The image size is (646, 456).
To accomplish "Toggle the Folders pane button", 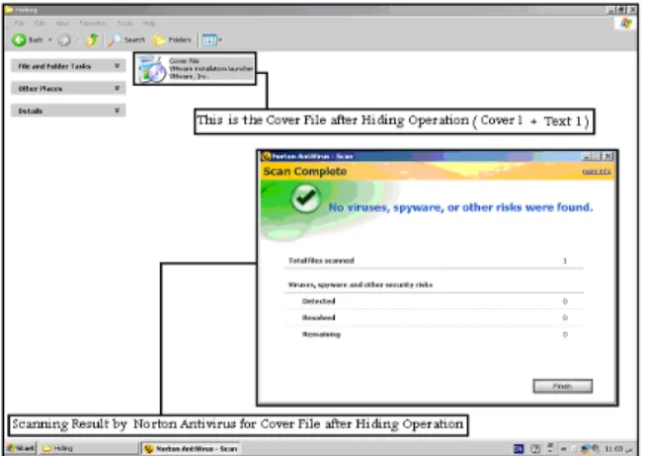I will pos(172,39).
